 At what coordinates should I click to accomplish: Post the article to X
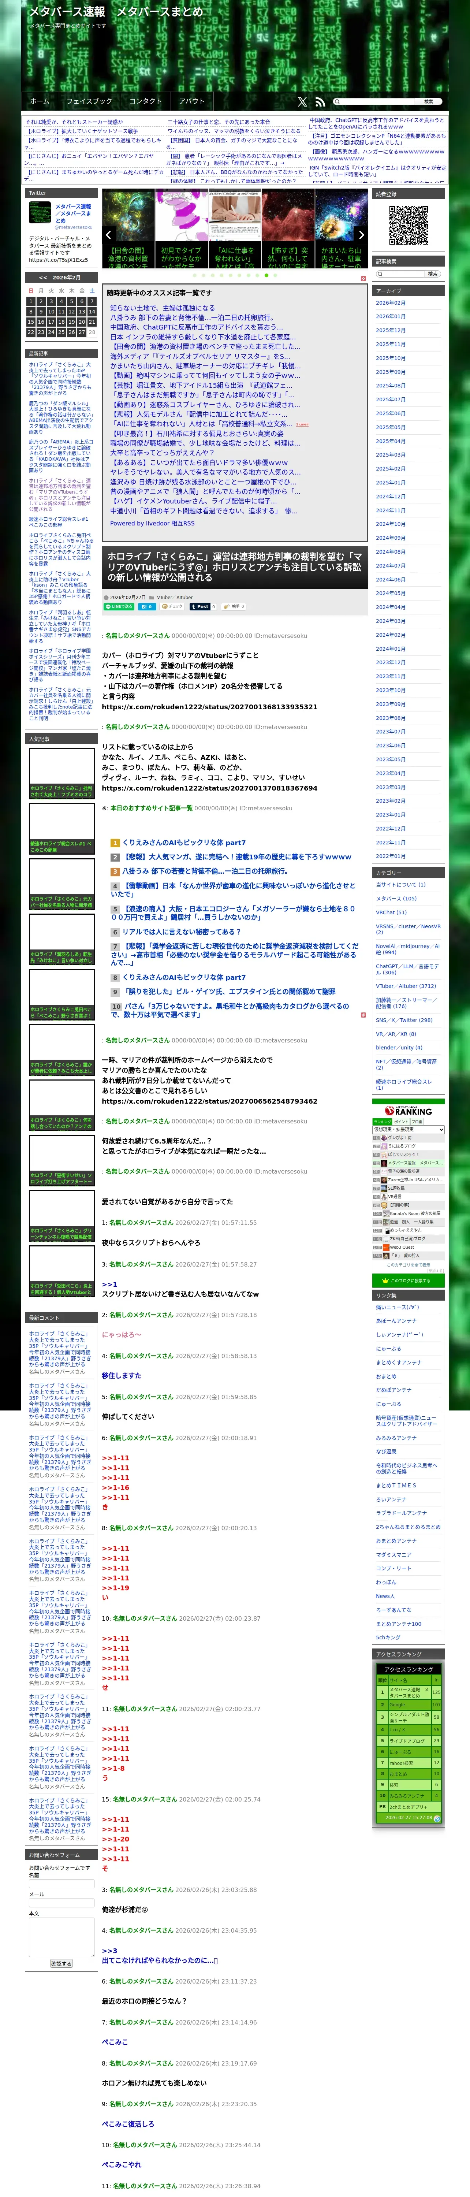201,606
